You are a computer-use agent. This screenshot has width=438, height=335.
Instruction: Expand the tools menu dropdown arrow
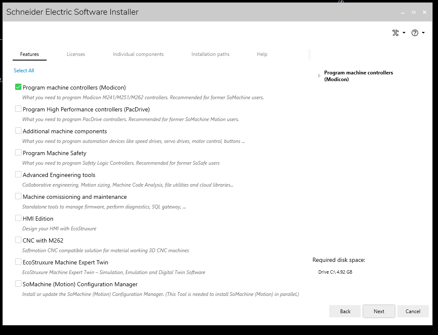click(x=404, y=33)
